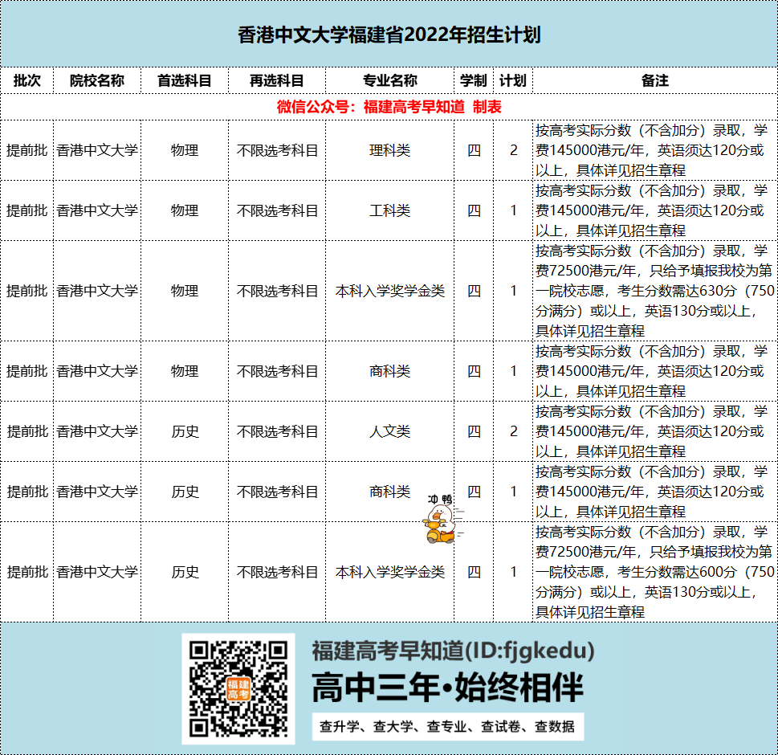This screenshot has width=778, height=755.
Task: Click the text 福建高考早知道(ID:fjgkedu)
Action: click(x=453, y=651)
